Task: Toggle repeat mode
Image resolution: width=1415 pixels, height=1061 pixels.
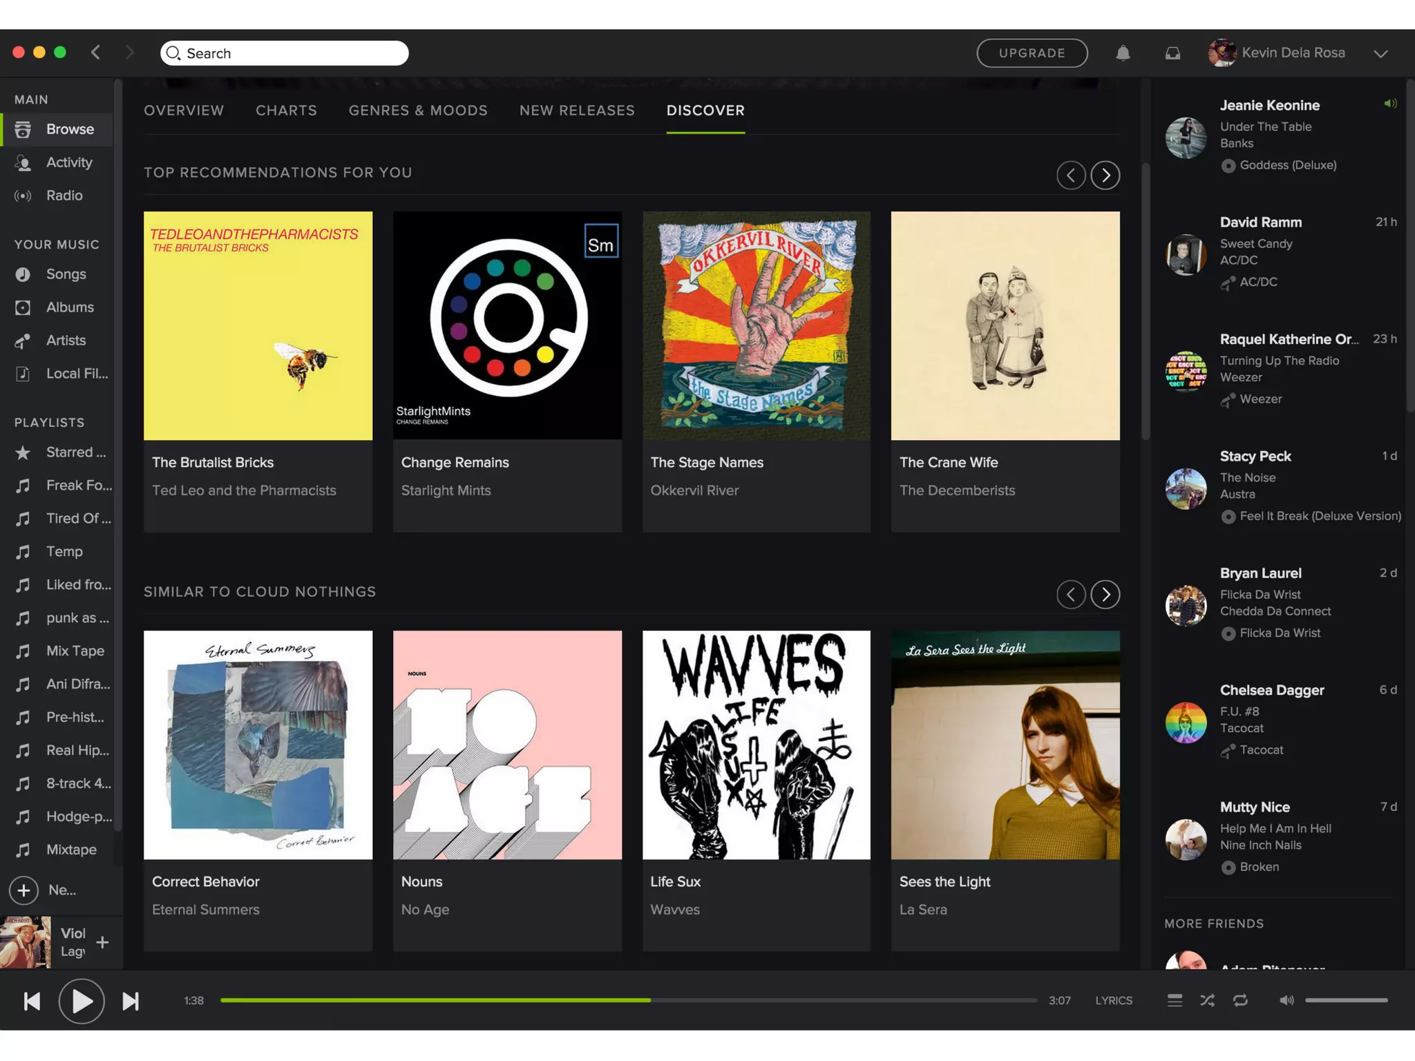Action: tap(1240, 1000)
